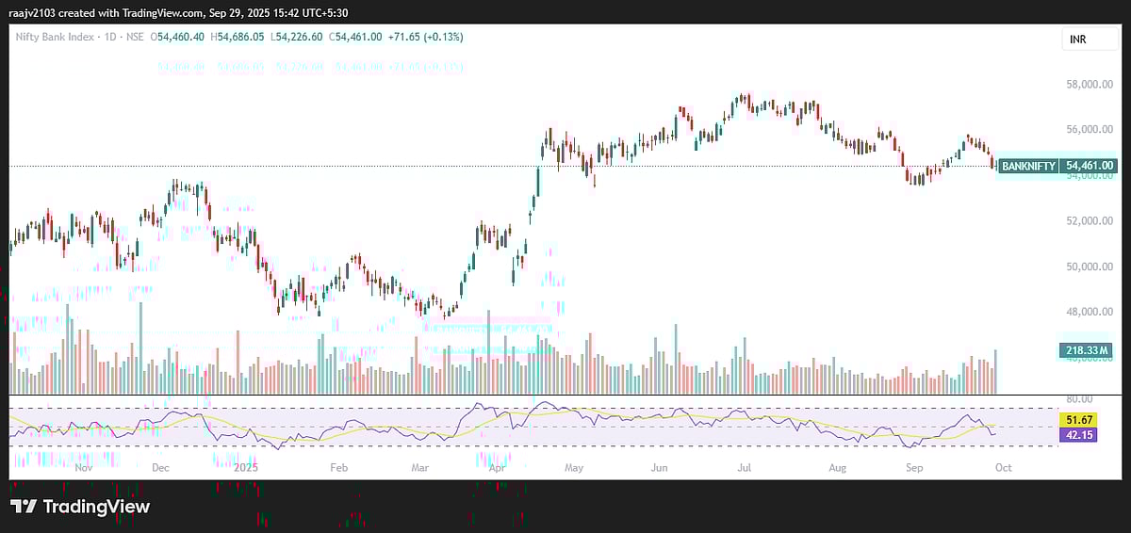
Task: Click the yellow 51.67 RSI average label
Action: pos(1078,419)
